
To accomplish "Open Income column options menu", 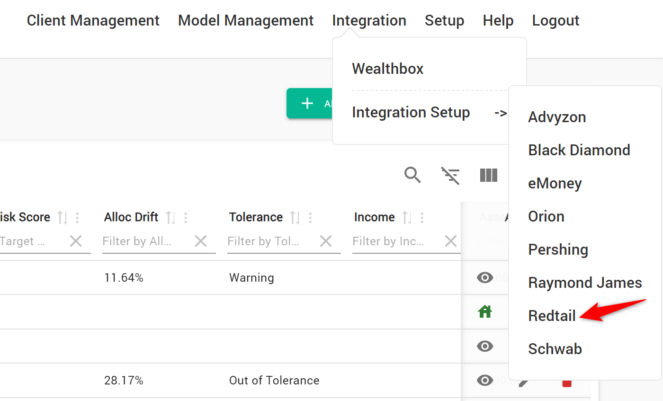I will tap(422, 217).
